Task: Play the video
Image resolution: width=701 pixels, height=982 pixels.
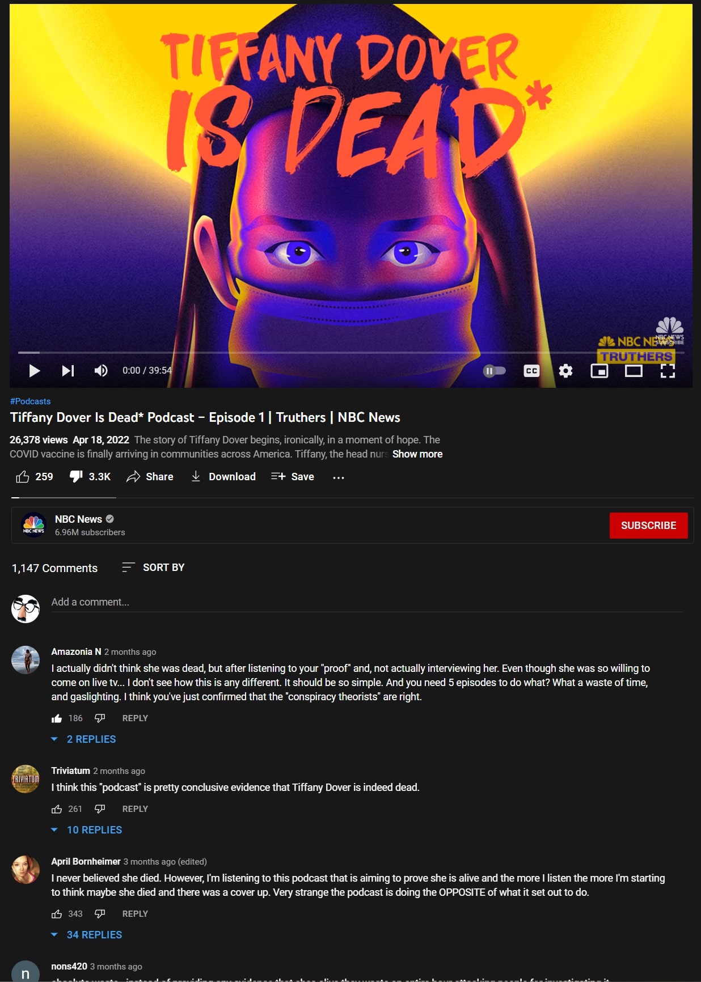Action: pos(35,371)
